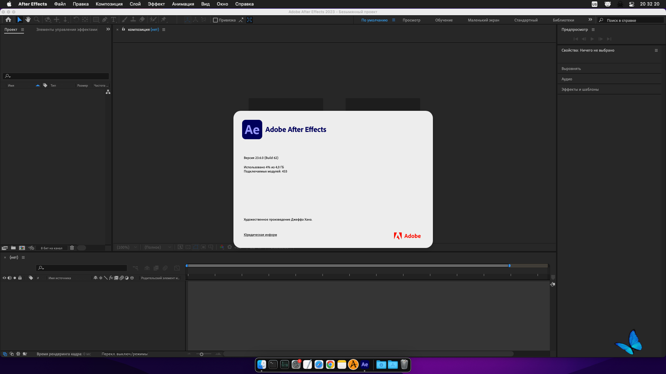Viewport: 666px width, 374px height.
Task: Open the Свойства panel menu
Action: [x=656, y=51]
